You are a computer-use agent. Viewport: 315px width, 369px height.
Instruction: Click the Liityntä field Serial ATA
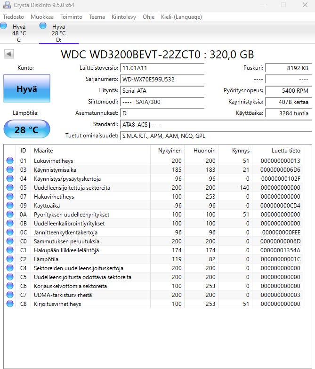162,90
